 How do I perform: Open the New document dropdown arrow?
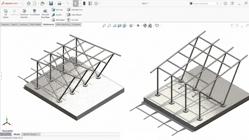click(38, 3)
